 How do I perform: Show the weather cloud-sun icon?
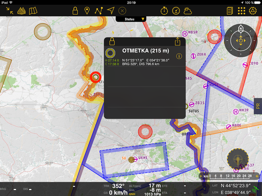[x=188, y=11]
